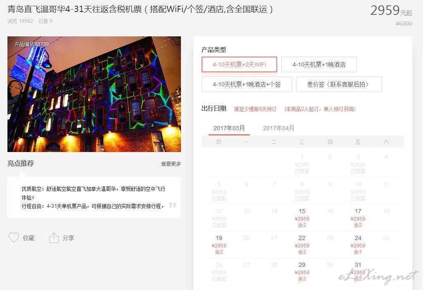Click the 本商品2人起订 notice text

coord(320,109)
